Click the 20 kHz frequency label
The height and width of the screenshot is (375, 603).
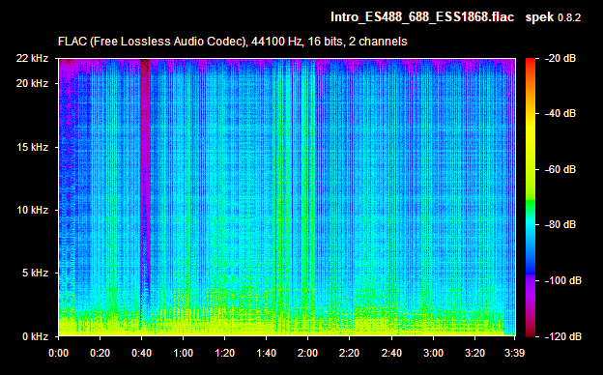point(32,83)
